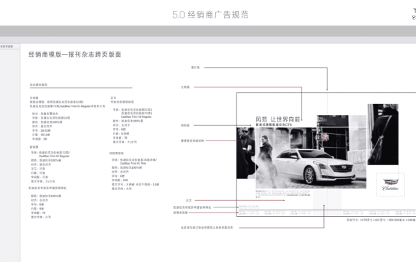
Task: Click the 正文 callout label below the car photo
Action: click(x=188, y=200)
